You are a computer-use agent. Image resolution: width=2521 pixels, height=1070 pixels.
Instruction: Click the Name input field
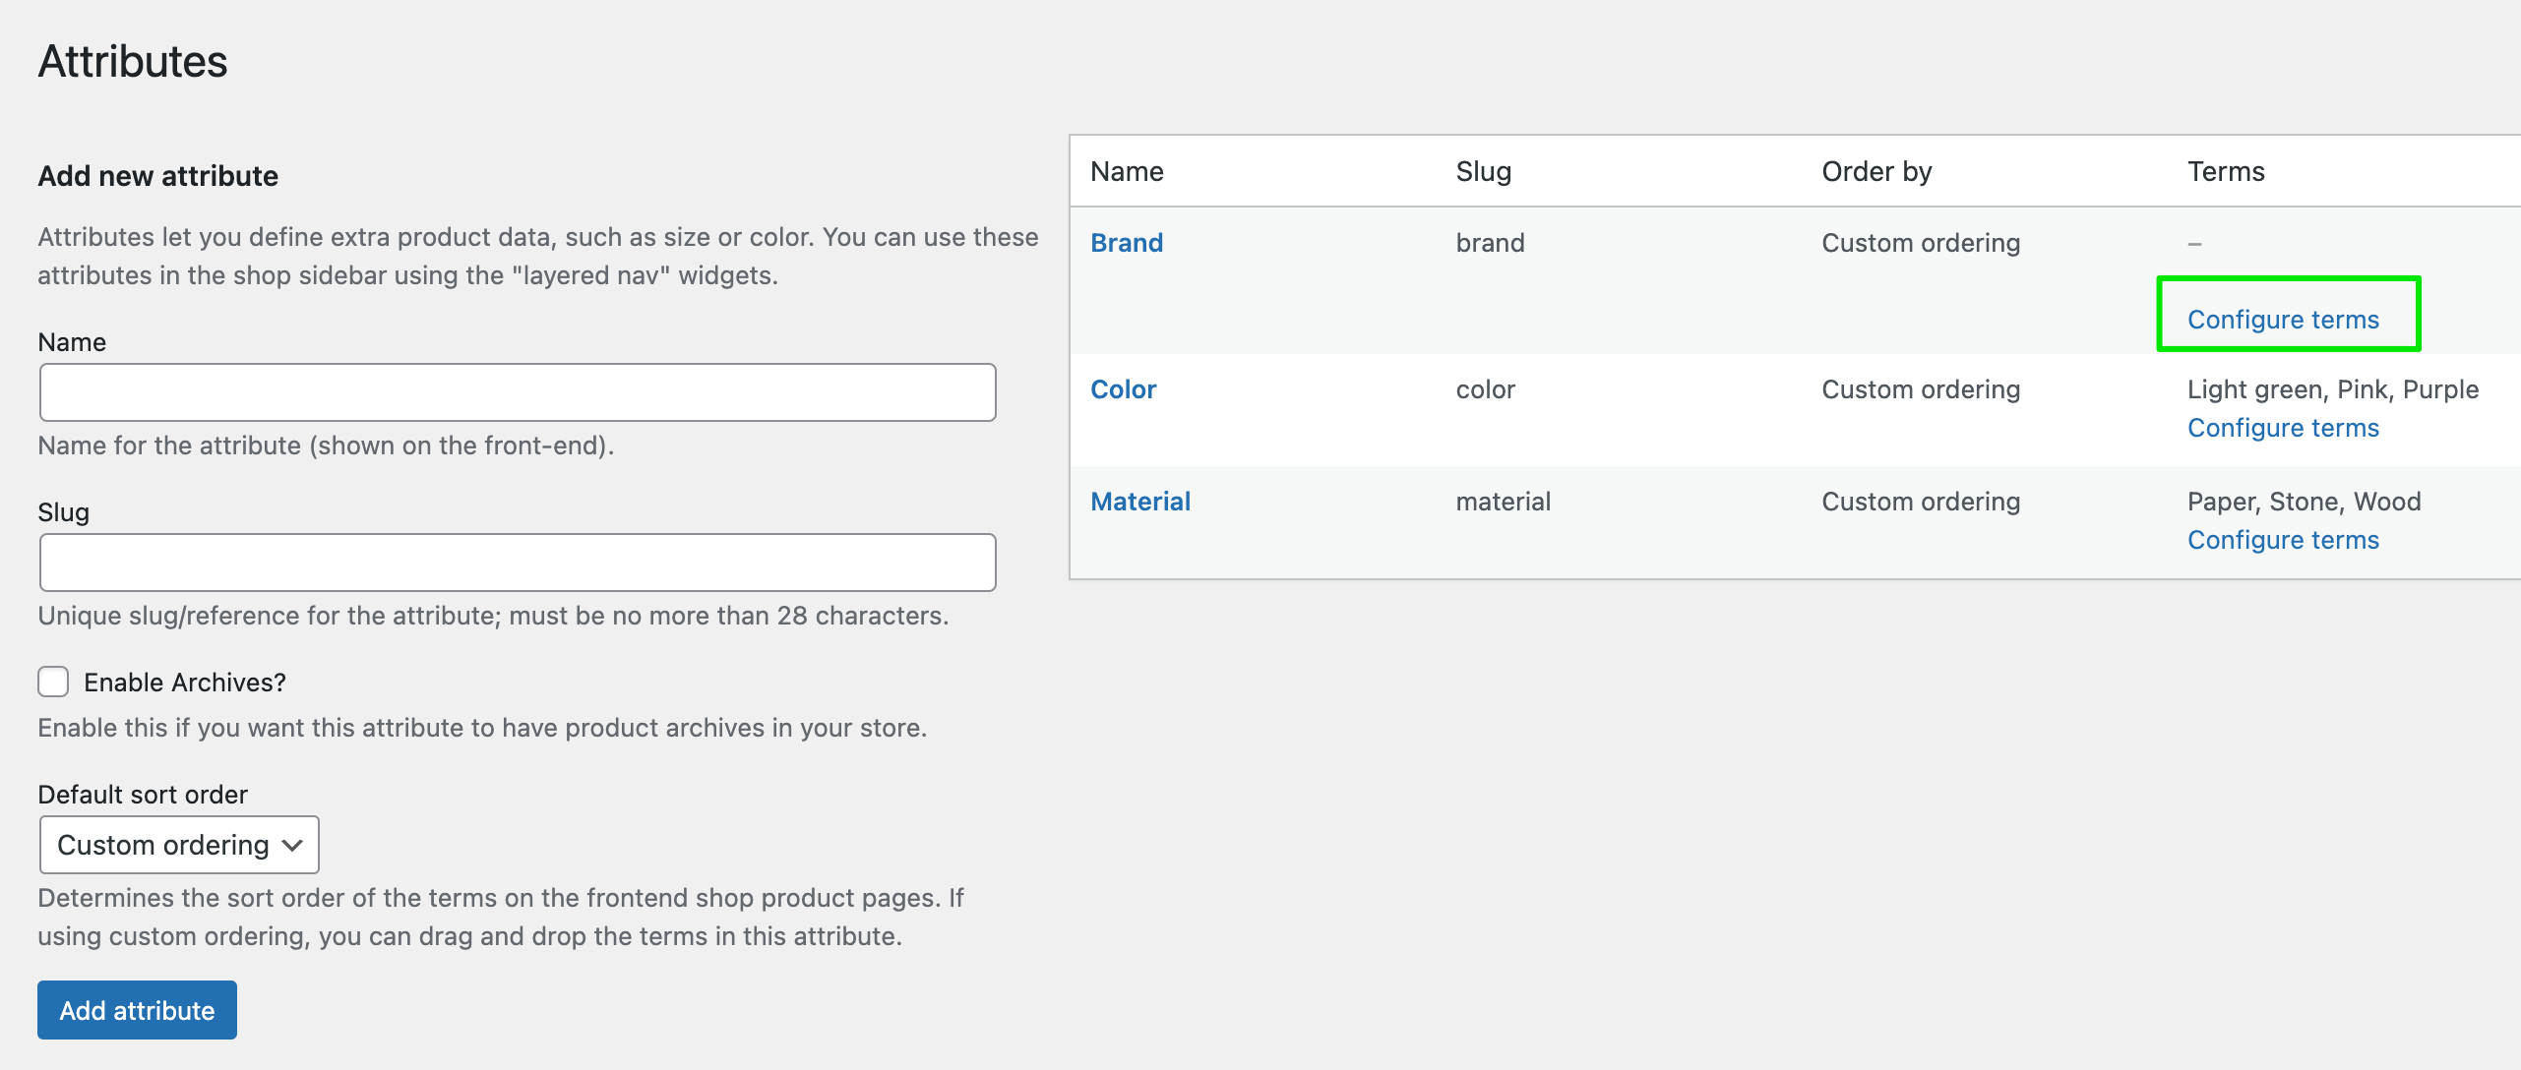518,392
